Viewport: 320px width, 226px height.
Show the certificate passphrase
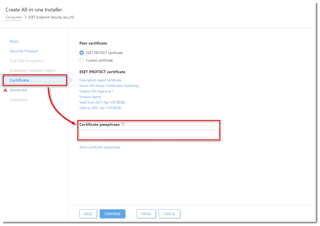100,147
